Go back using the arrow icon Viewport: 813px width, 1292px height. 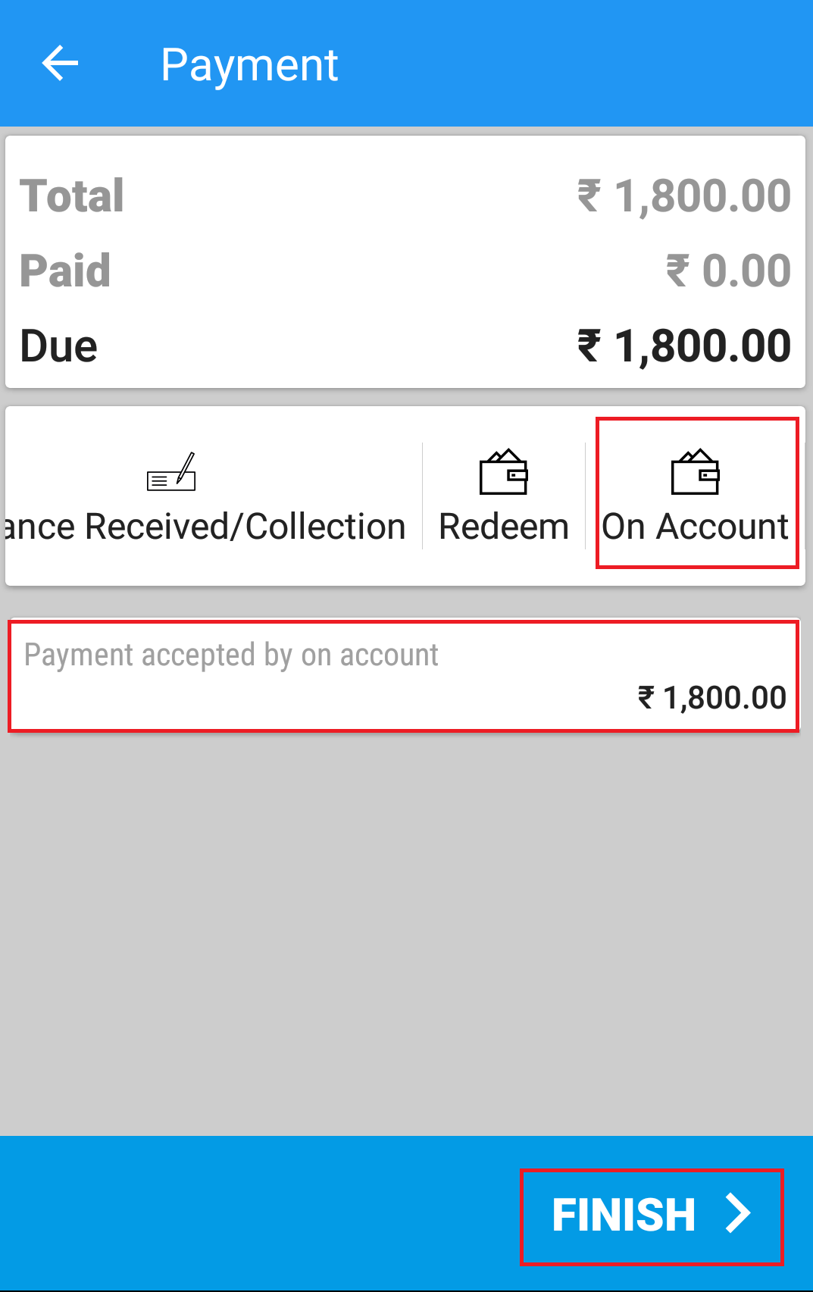coord(60,63)
